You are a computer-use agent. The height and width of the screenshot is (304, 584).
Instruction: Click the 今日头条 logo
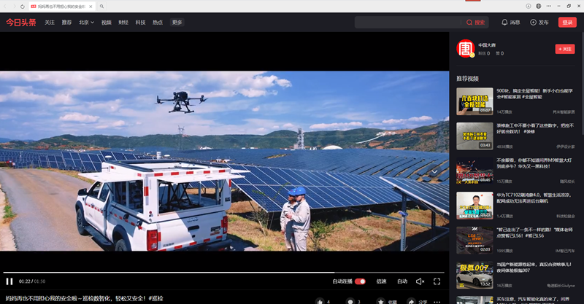[x=20, y=23]
